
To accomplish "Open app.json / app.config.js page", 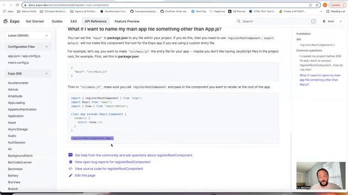I will point(24,56).
